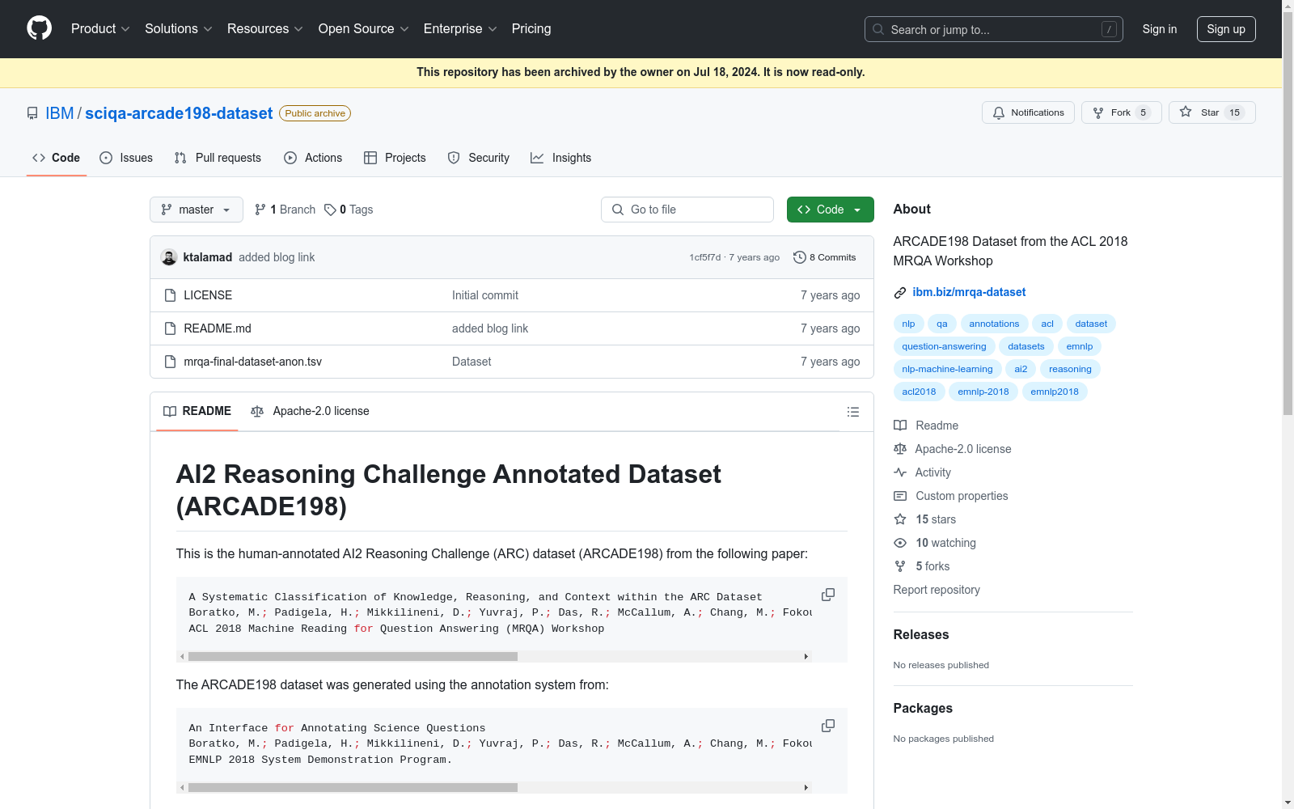Click the 'Initial commit' message for LICENSE
1294x809 pixels.
point(485,295)
